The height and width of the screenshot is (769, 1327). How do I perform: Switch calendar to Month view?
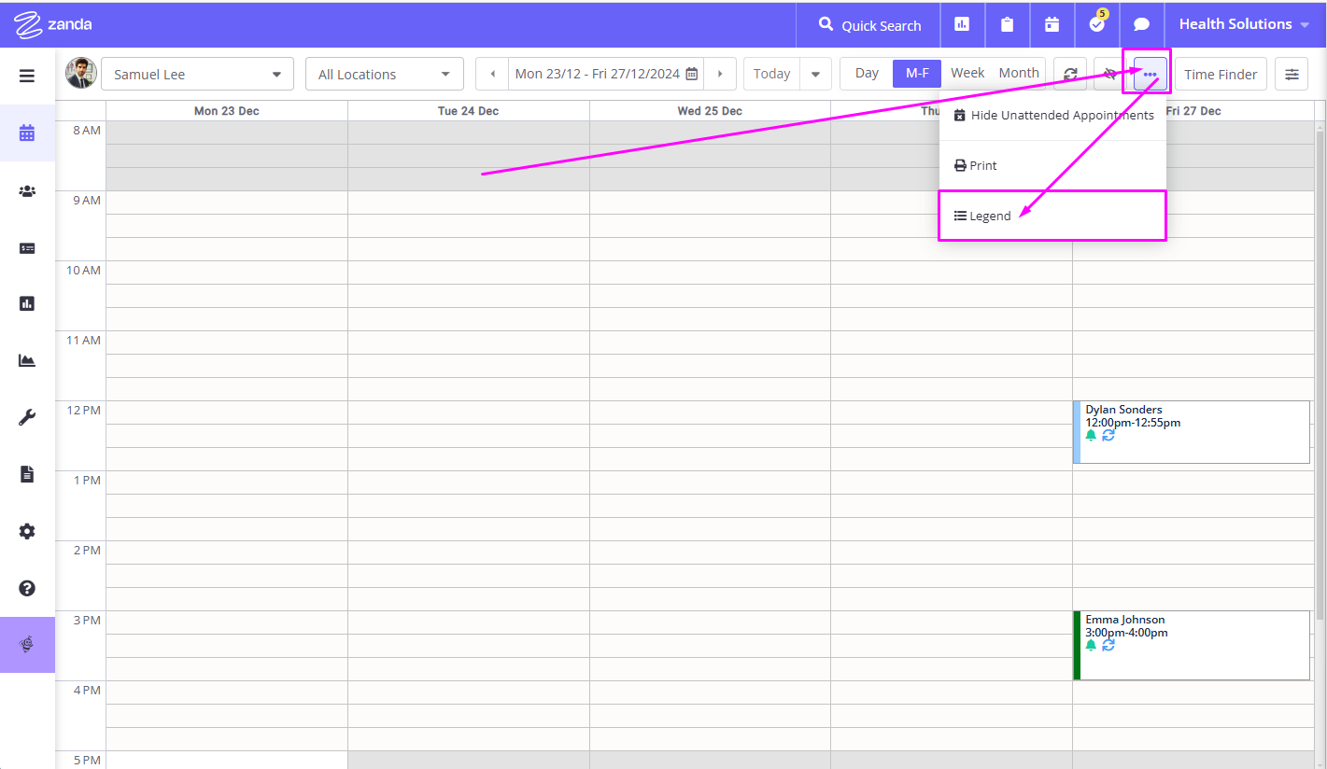click(1019, 73)
